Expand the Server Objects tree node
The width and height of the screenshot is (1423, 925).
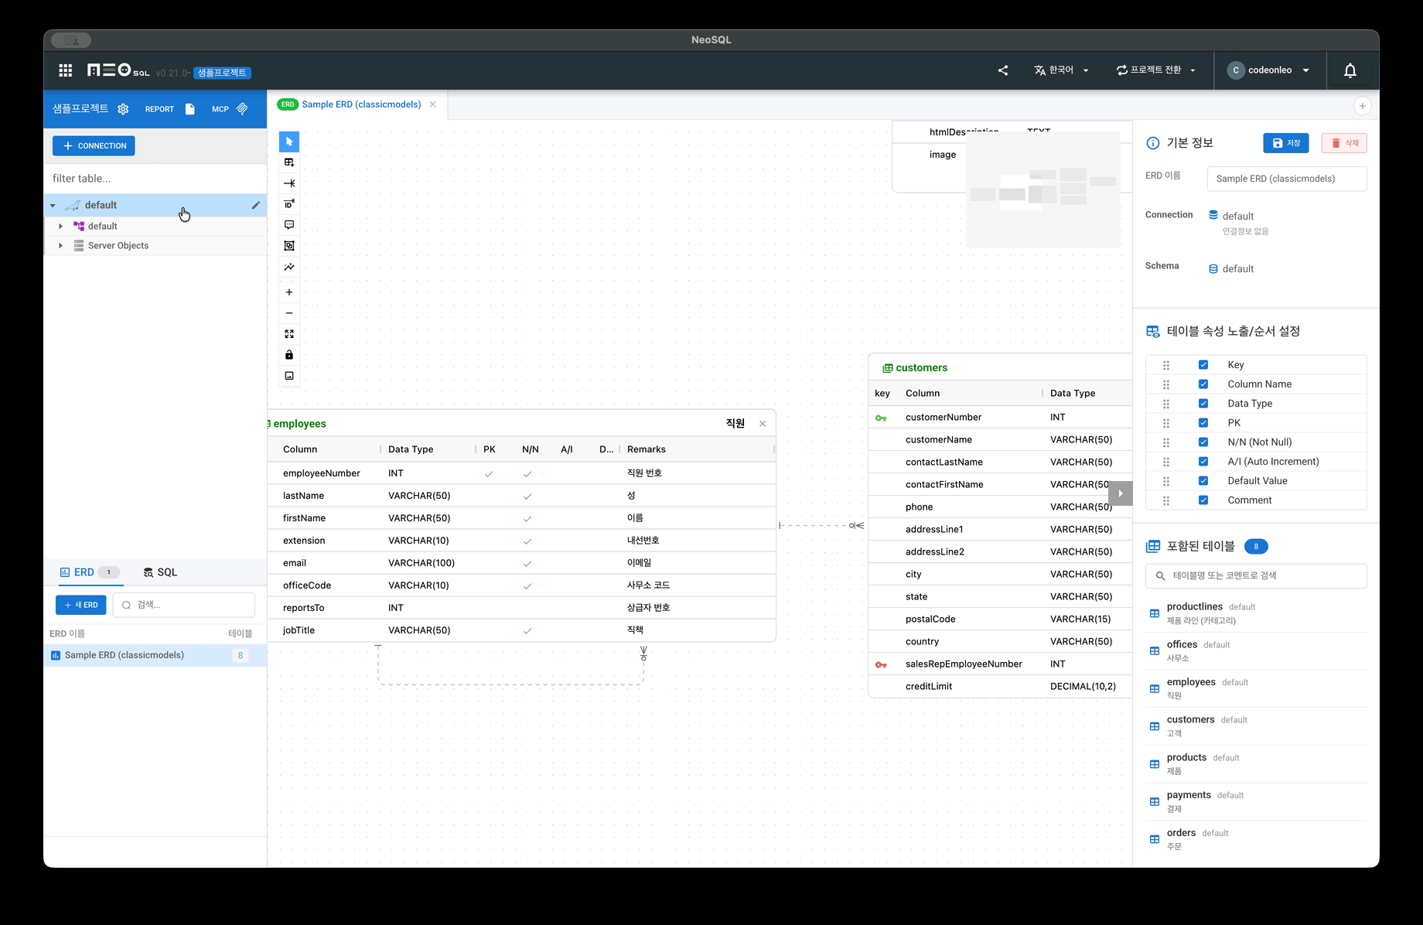[x=61, y=246]
